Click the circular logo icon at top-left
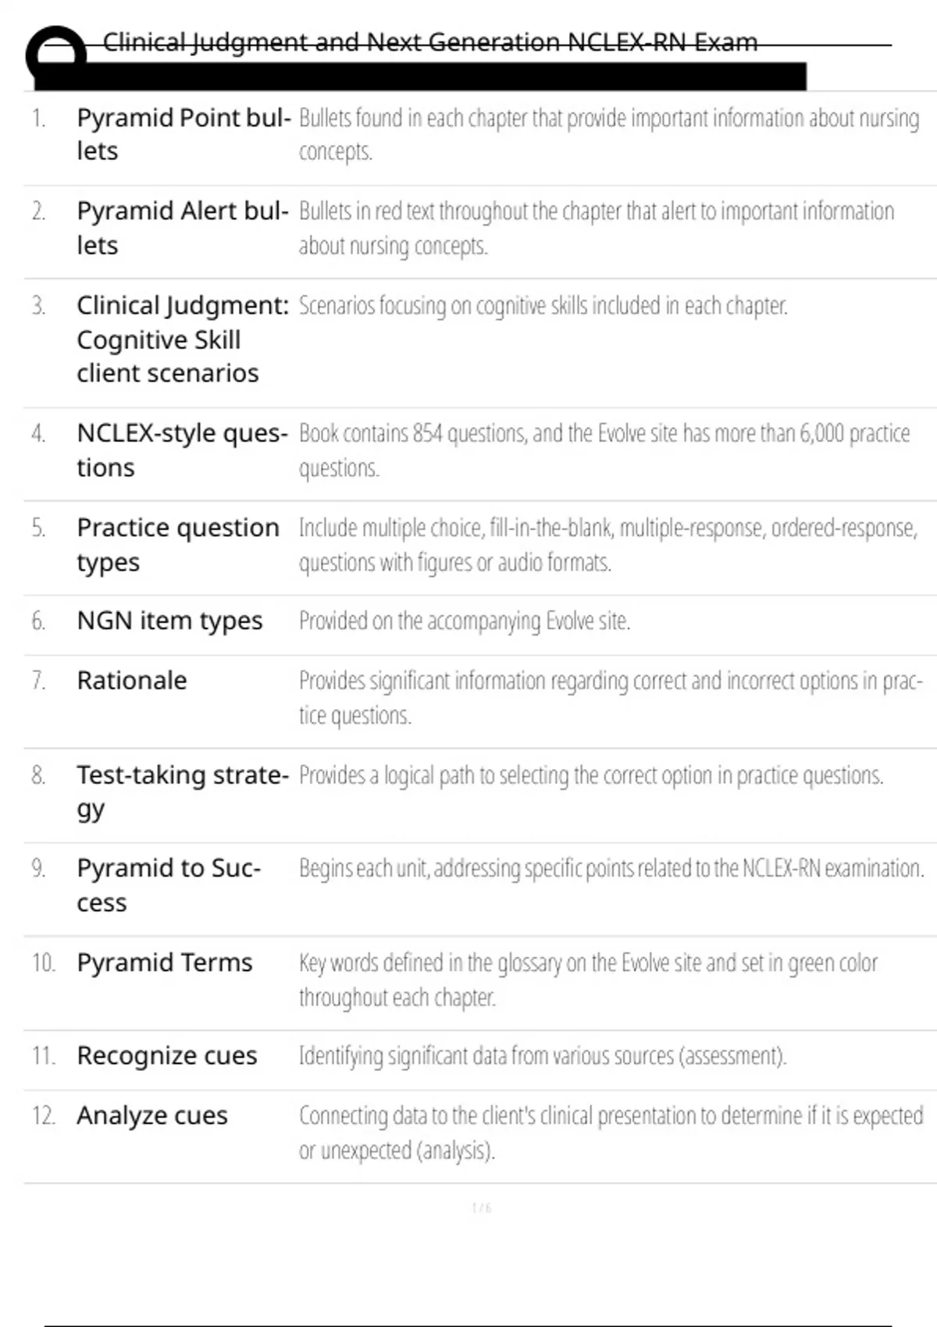The height and width of the screenshot is (1327, 937). point(56,53)
